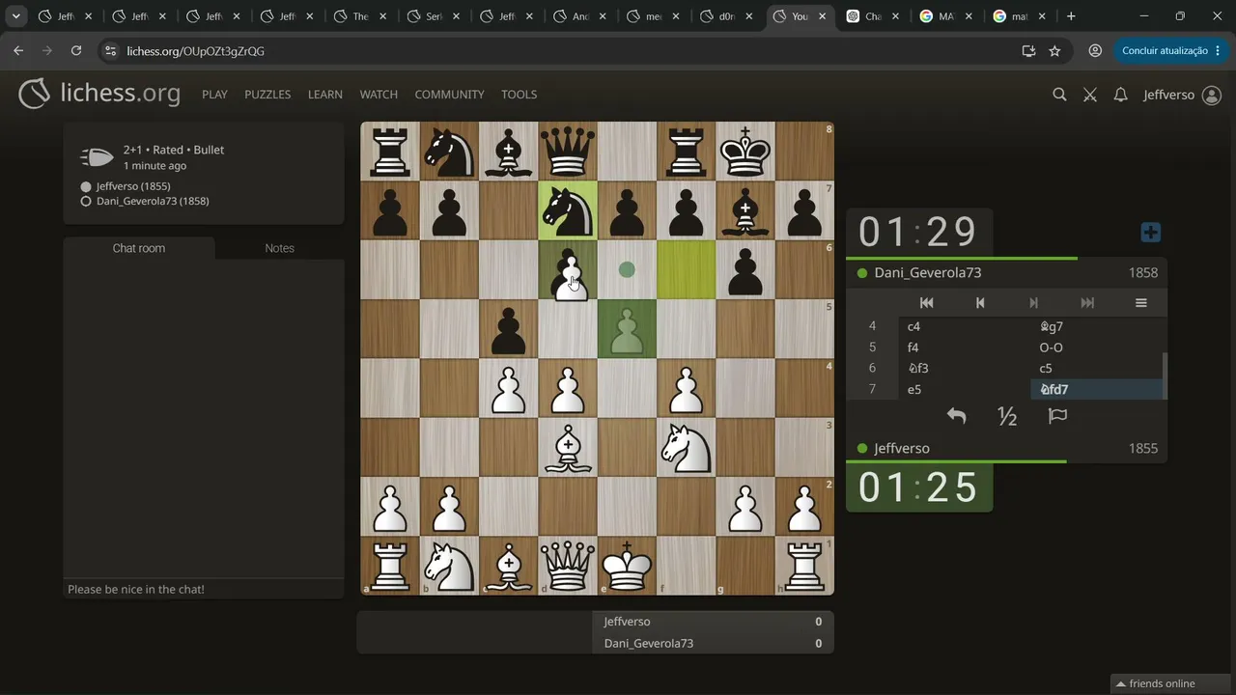This screenshot has height=695, width=1236.
Task: Open the PUZZLES menu
Action: [267, 95]
